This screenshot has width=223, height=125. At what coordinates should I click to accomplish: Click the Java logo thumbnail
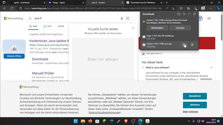pyautogui.click(x=14, y=48)
